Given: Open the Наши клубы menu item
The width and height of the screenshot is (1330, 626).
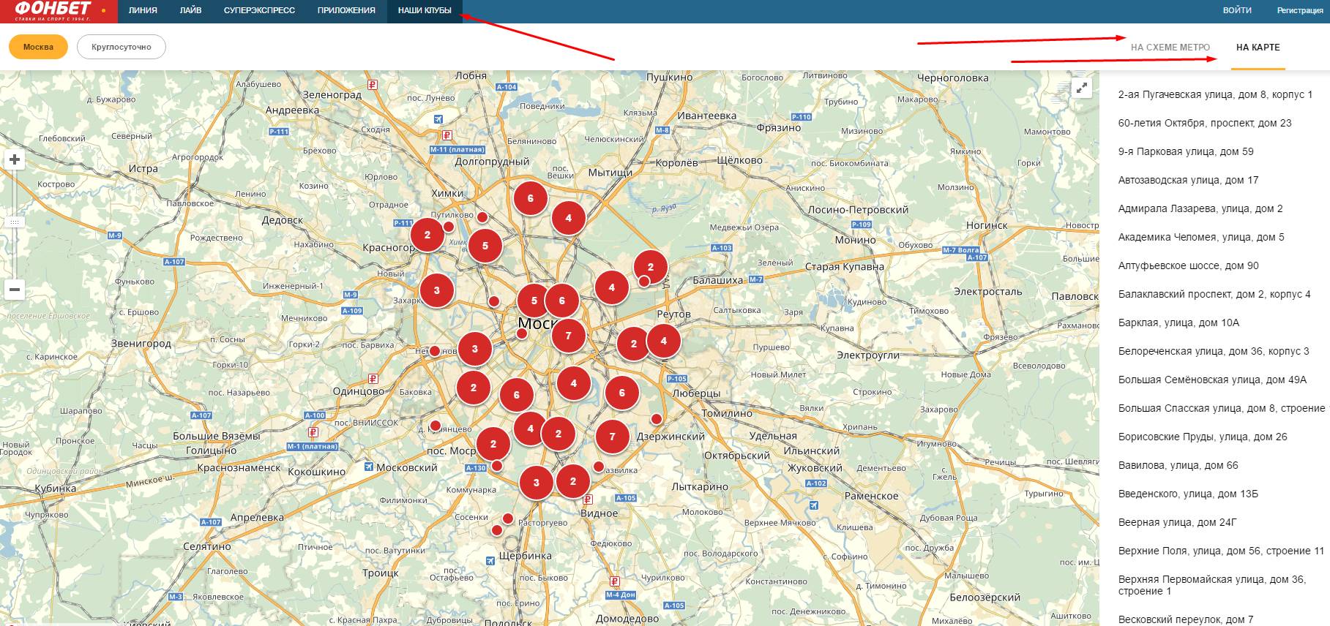Looking at the screenshot, I should [425, 11].
